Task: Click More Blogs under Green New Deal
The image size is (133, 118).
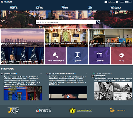Action: click(x=4, y=45)
